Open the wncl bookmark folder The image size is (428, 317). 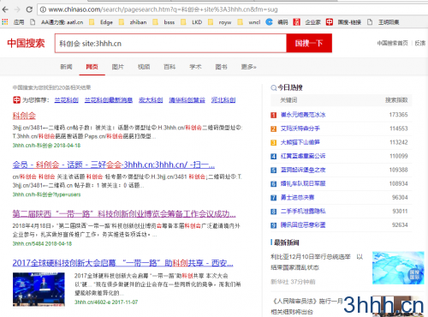(249, 22)
